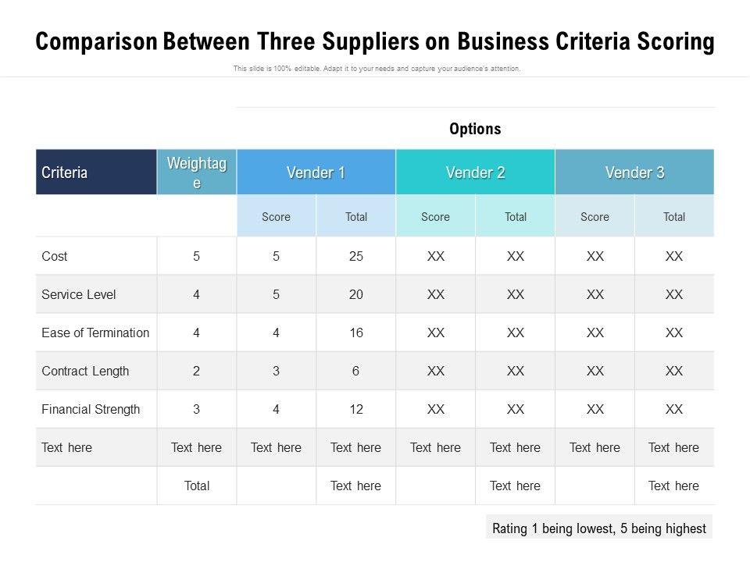Select the Cost row label
The height and width of the screenshot is (562, 750).
(55, 256)
